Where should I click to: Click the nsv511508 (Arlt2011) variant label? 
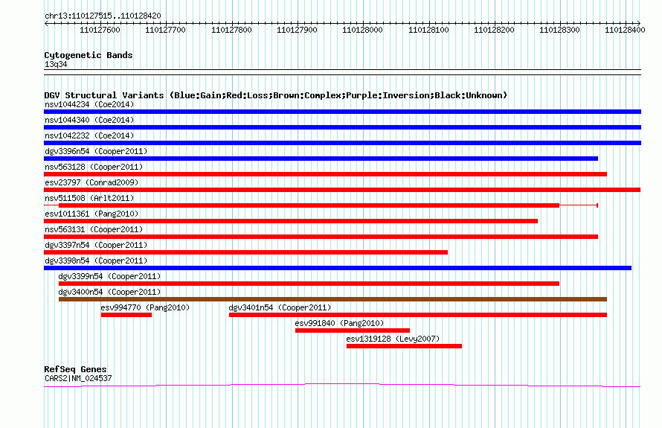coord(89,198)
